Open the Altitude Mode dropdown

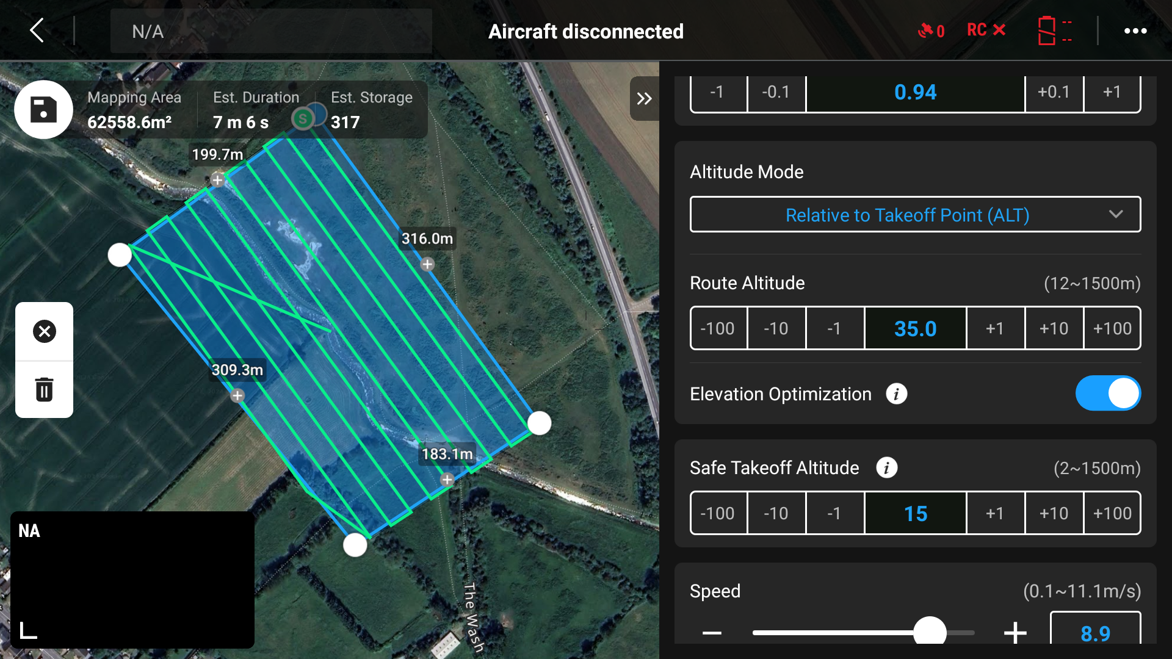(915, 215)
